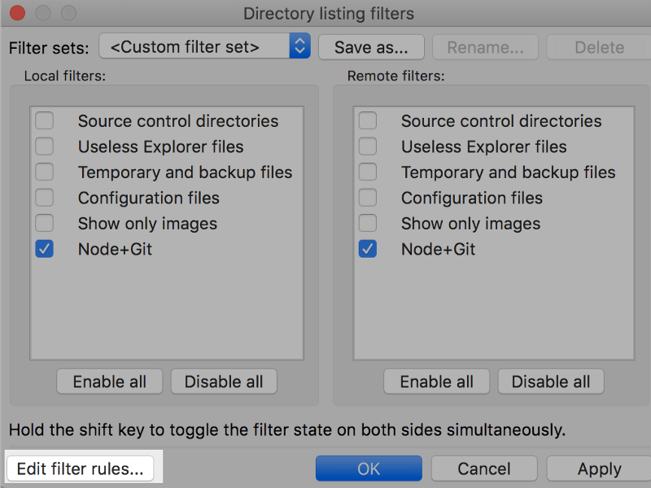Confirm with the OK button
The width and height of the screenshot is (651, 488).
tap(369, 468)
